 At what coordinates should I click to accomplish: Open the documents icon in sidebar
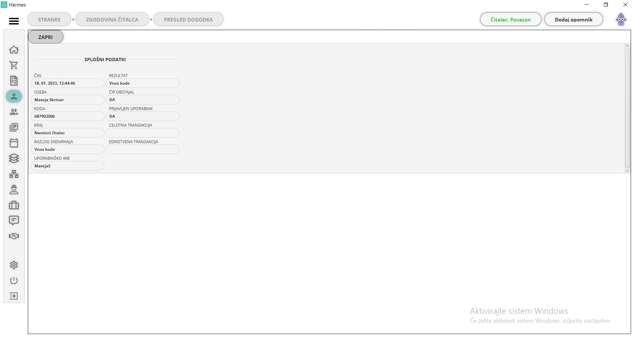point(14,81)
